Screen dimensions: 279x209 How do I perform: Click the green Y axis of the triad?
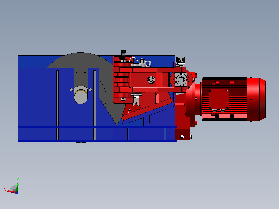click(x=17, y=188)
